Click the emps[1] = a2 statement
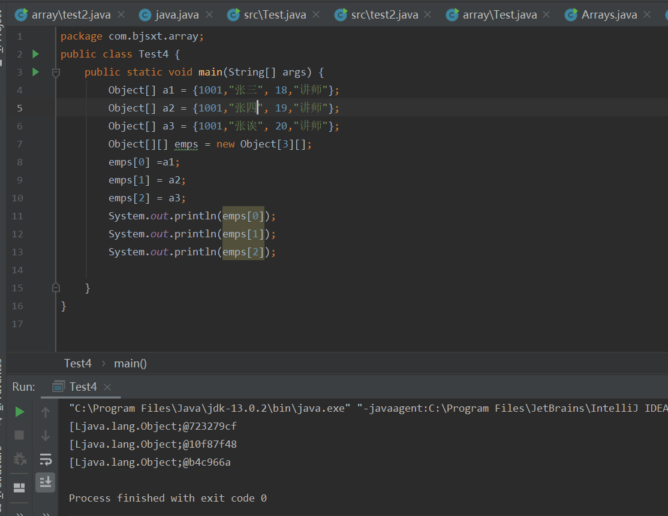 point(147,180)
